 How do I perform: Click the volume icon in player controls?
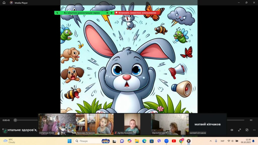pos(232,130)
